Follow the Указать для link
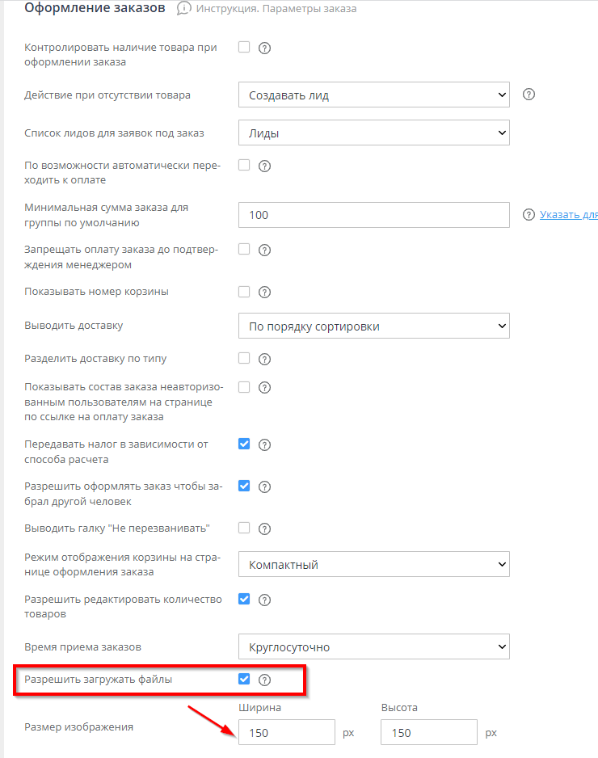 tap(569, 215)
